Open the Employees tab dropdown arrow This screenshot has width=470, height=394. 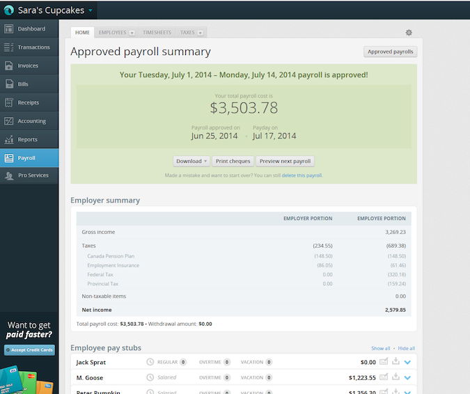tap(132, 33)
